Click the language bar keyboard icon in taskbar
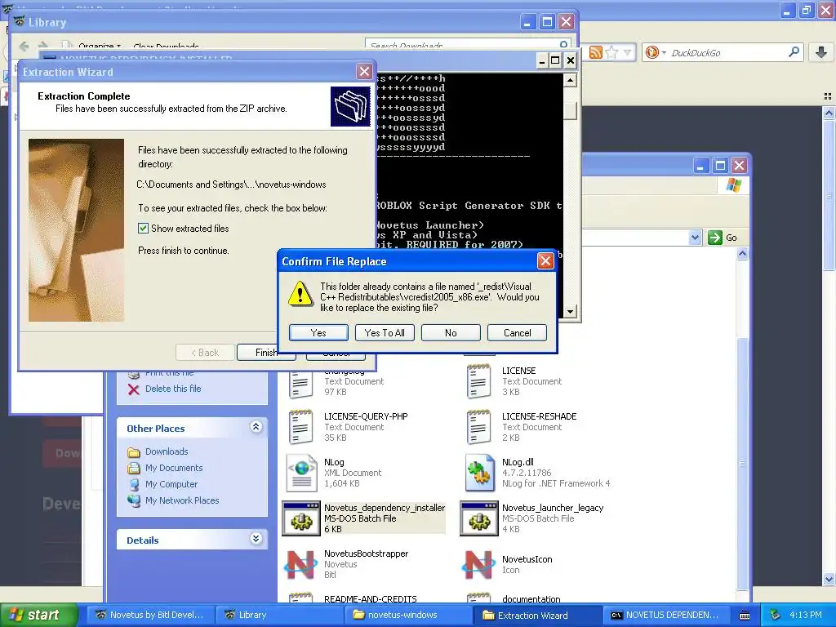This screenshot has width=836, height=627. click(x=745, y=616)
